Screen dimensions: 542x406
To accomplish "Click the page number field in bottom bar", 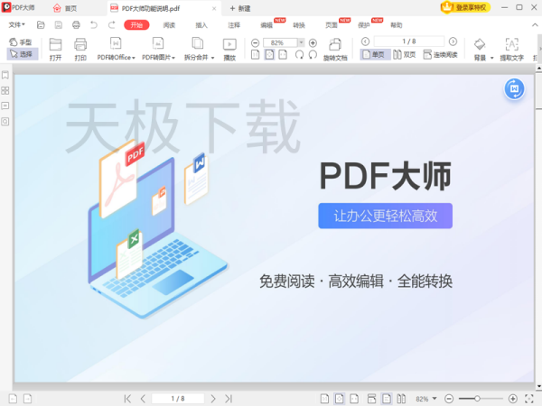I will point(177,398).
